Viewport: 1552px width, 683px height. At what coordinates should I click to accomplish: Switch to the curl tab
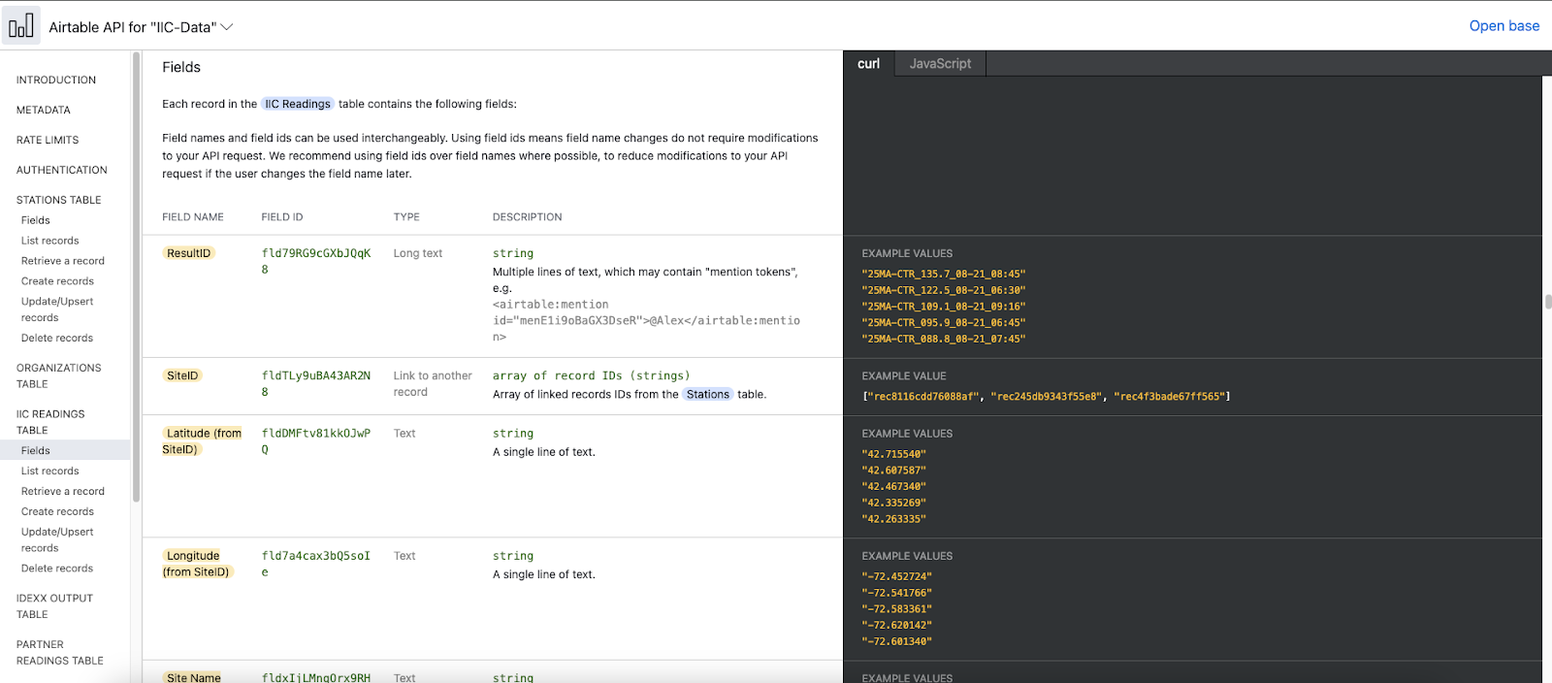tap(868, 64)
